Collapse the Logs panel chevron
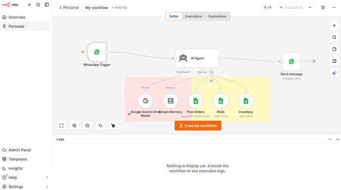Viewport: 341px width, 190px height. tap(338, 140)
